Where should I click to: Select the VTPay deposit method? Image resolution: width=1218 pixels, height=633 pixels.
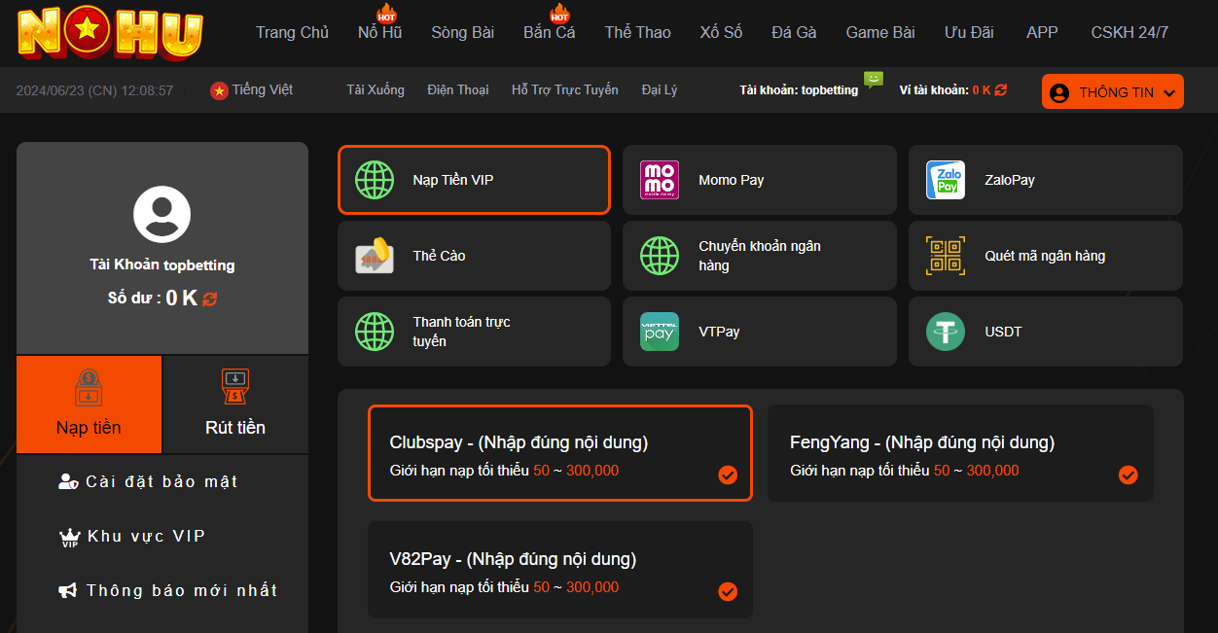(x=760, y=332)
